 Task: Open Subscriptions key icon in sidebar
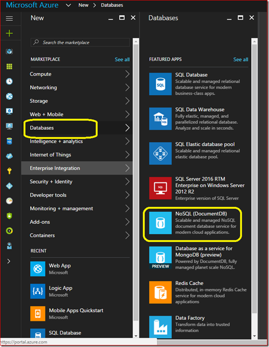[9, 171]
